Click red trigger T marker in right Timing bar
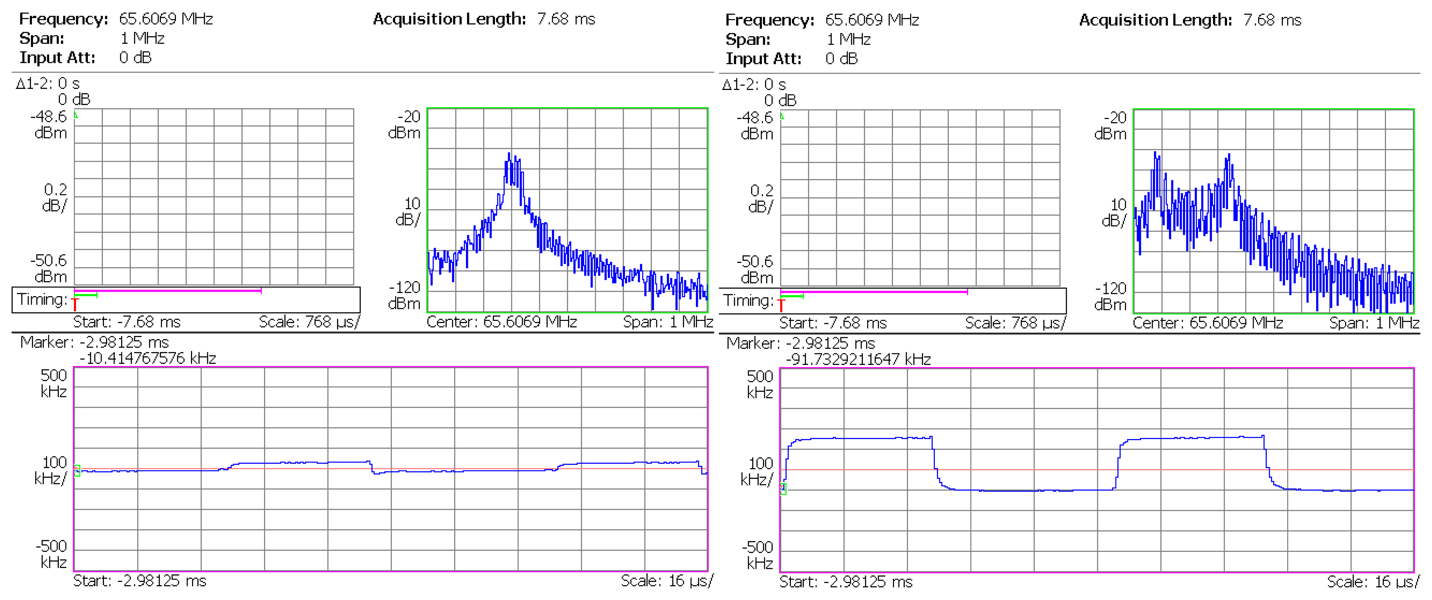The width and height of the screenshot is (1432, 600). (781, 305)
